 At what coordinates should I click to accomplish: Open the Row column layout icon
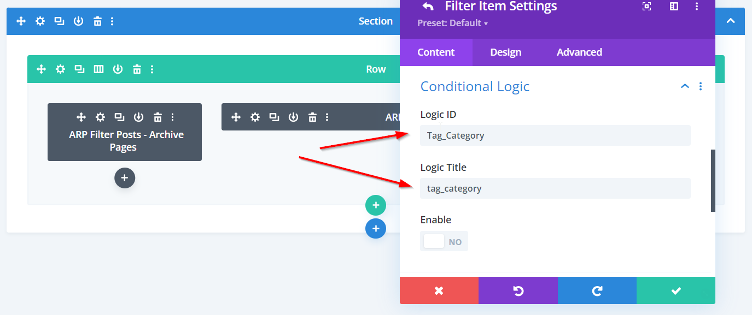98,69
